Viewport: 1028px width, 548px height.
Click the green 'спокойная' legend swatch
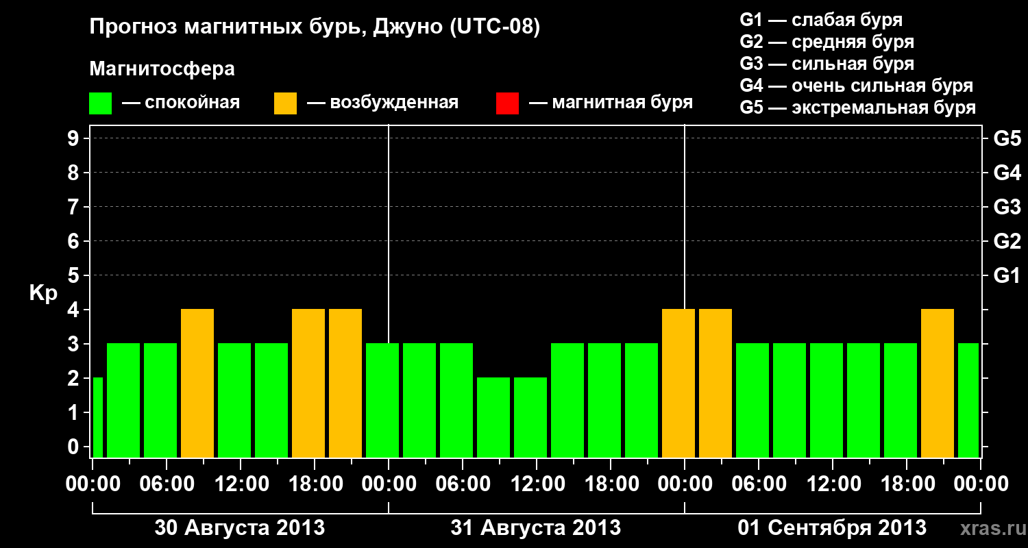pyautogui.click(x=101, y=103)
